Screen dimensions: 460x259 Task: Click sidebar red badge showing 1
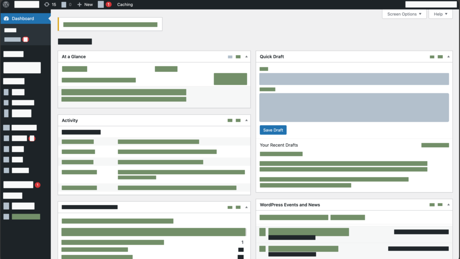coord(38,185)
